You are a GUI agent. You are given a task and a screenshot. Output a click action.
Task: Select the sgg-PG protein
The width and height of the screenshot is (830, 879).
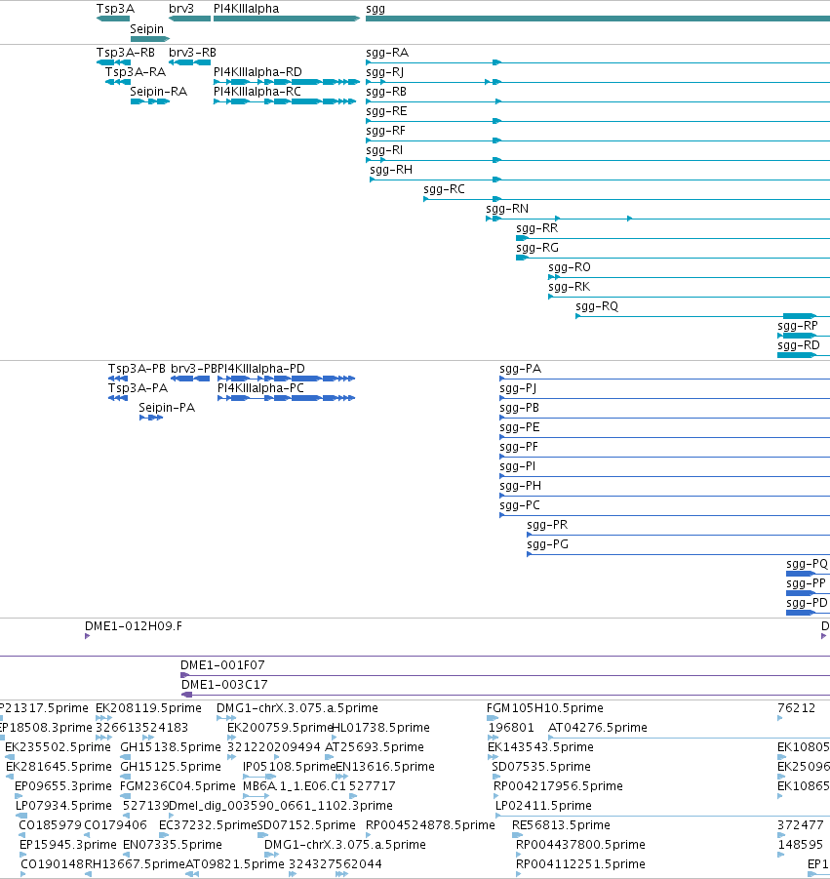(x=678, y=554)
